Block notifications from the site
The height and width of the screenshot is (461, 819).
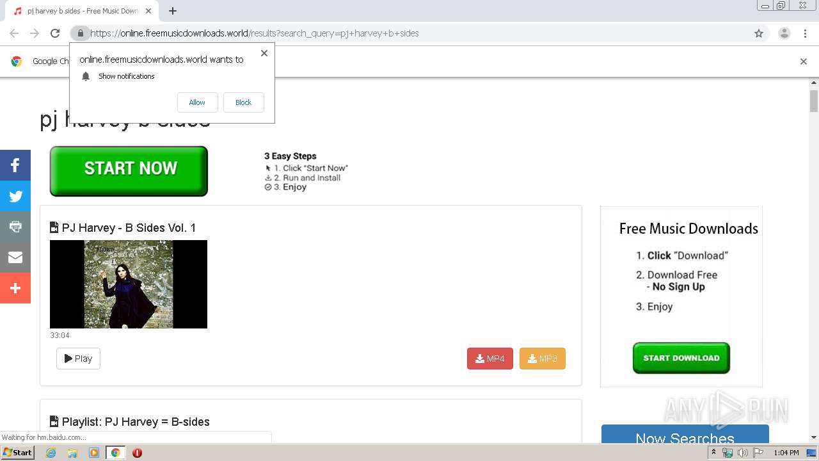243,102
